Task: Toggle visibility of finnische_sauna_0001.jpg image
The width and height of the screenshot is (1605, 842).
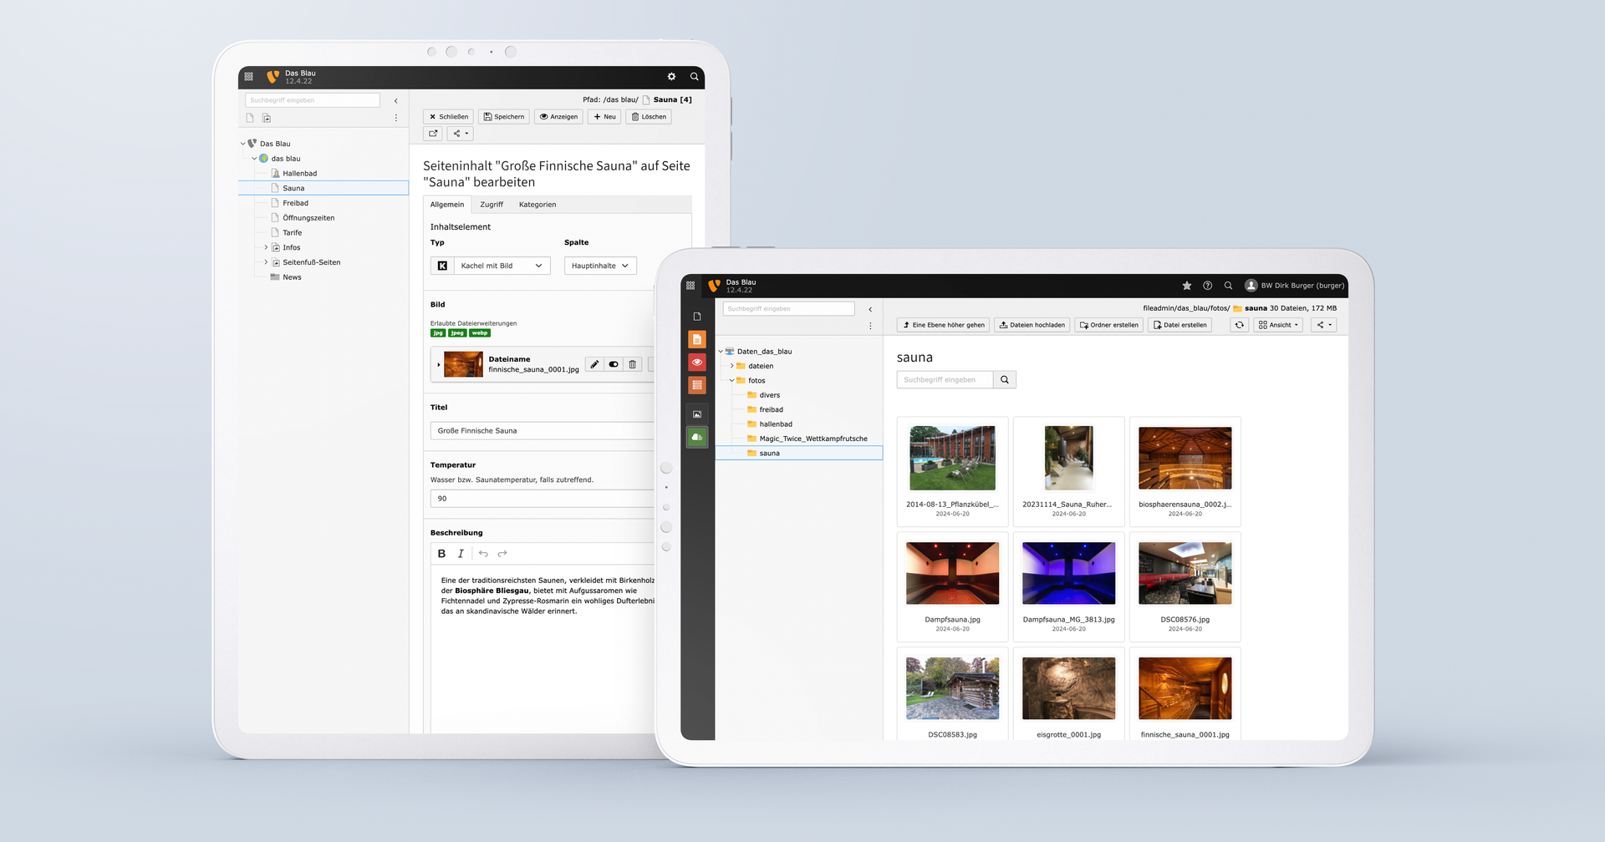Action: [x=614, y=364]
